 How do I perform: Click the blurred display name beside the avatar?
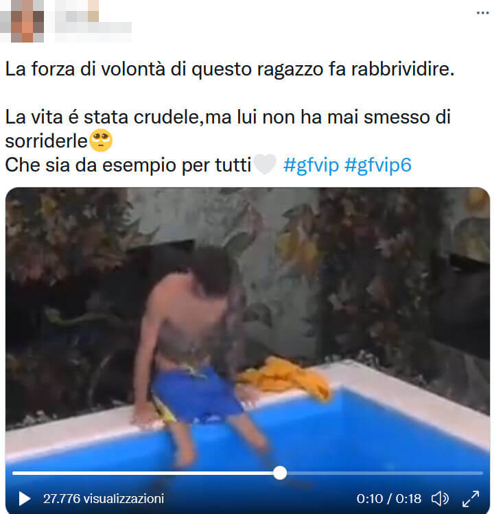(x=77, y=10)
